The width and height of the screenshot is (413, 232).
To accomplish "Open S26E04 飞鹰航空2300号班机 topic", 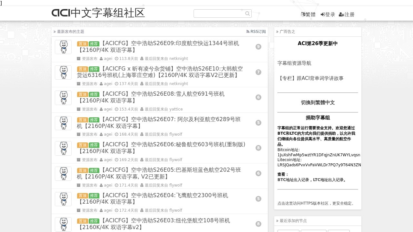I will pyautogui.click(x=153, y=198).
